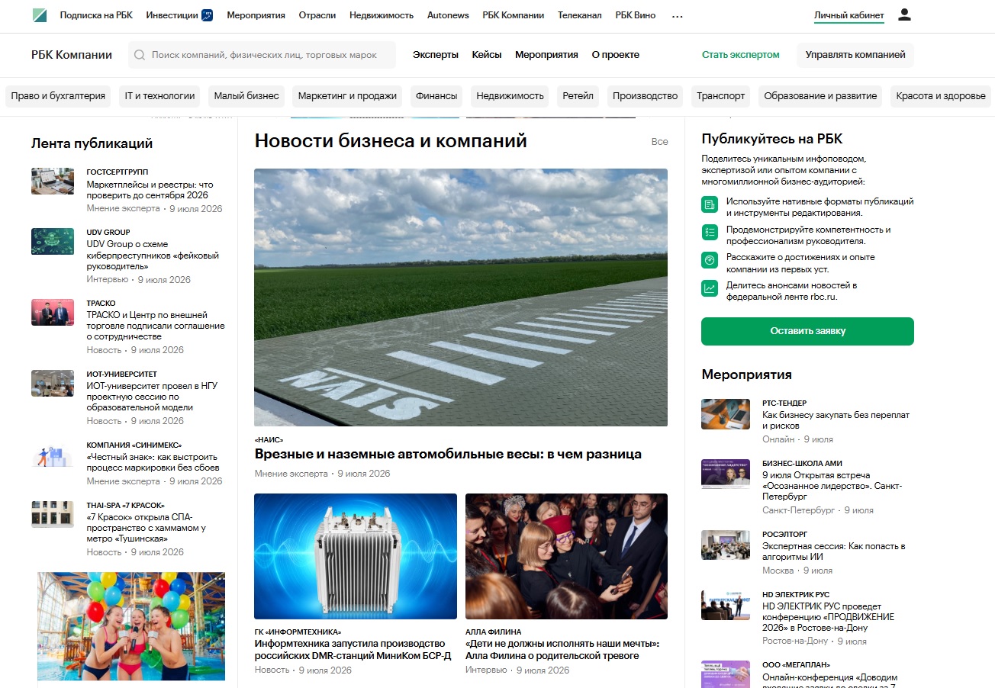Select IT и технологии category chip
Viewport: 995px width, 688px height.
coord(160,96)
